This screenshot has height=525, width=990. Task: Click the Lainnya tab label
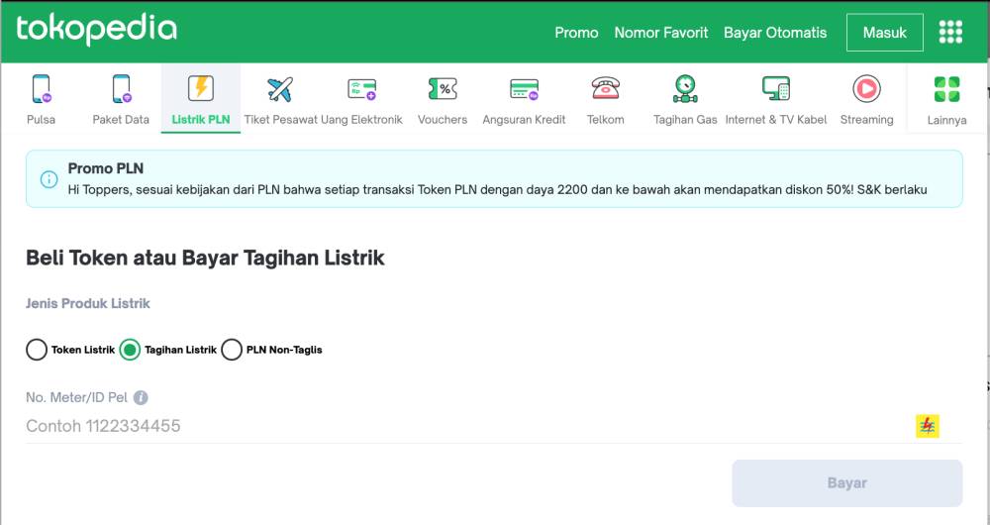(x=947, y=120)
